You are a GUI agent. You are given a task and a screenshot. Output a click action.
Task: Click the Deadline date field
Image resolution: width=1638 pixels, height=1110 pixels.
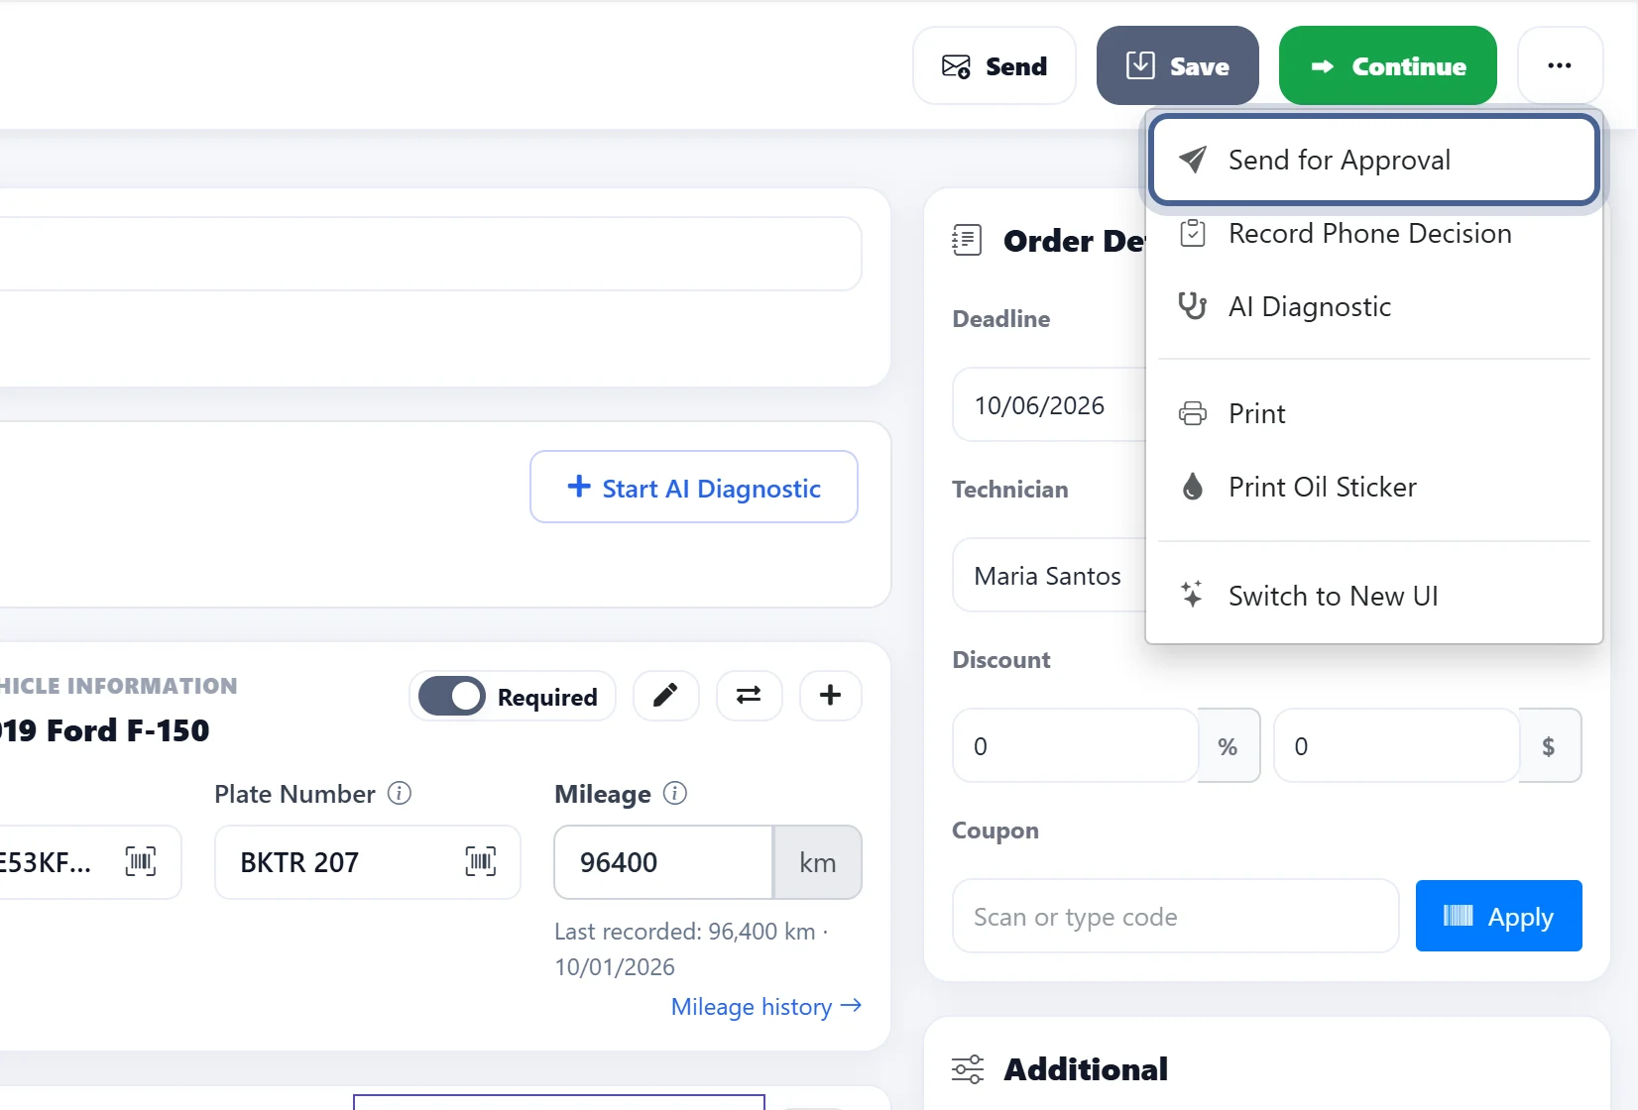point(1049,405)
